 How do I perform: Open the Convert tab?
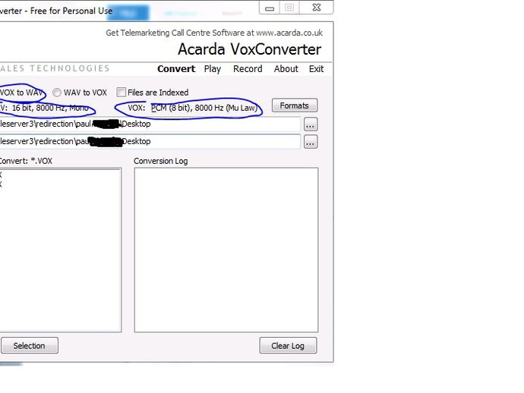176,69
